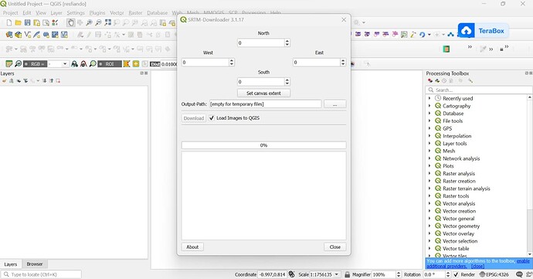Expand the Network analysis toolbox group
Screen dimensions: 533x279
click(x=429, y=158)
